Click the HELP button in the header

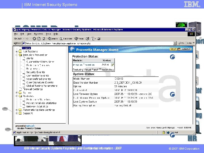click(173, 49)
